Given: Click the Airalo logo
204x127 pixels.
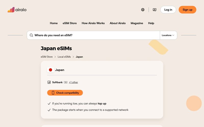Looking at the screenshot, I should point(17,10).
